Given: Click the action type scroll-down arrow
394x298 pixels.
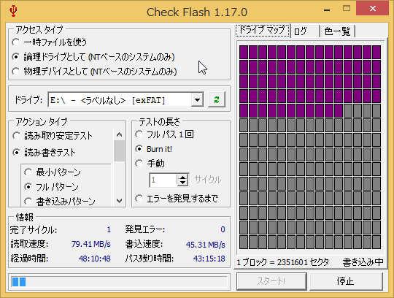Looking at the screenshot, I should click(x=120, y=201).
